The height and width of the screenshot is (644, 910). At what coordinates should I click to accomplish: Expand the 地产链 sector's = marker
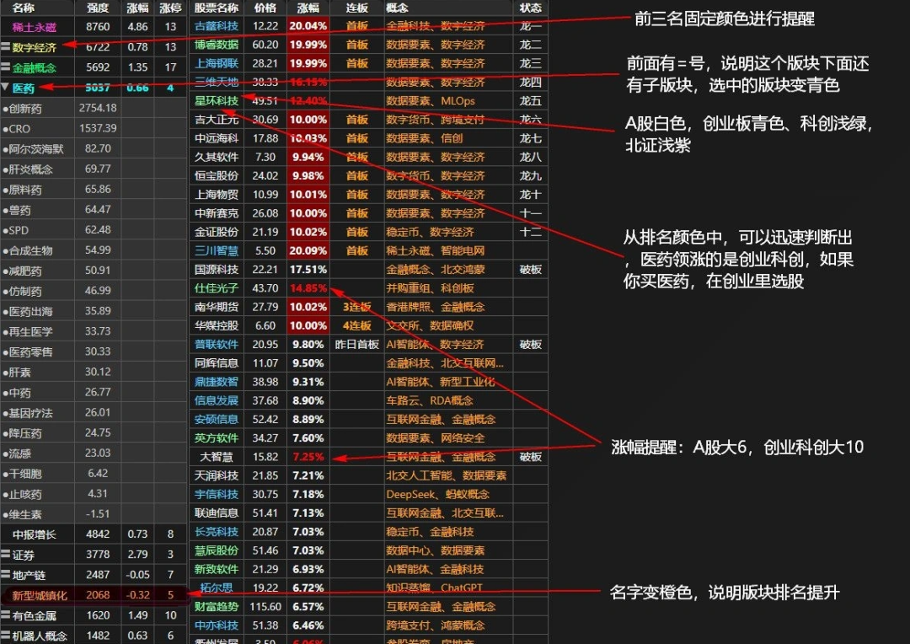5,574
